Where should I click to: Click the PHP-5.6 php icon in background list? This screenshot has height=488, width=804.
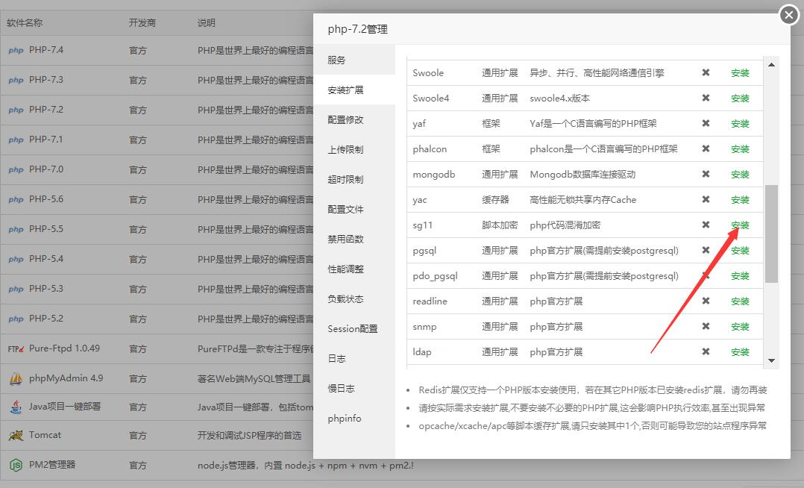coord(16,200)
